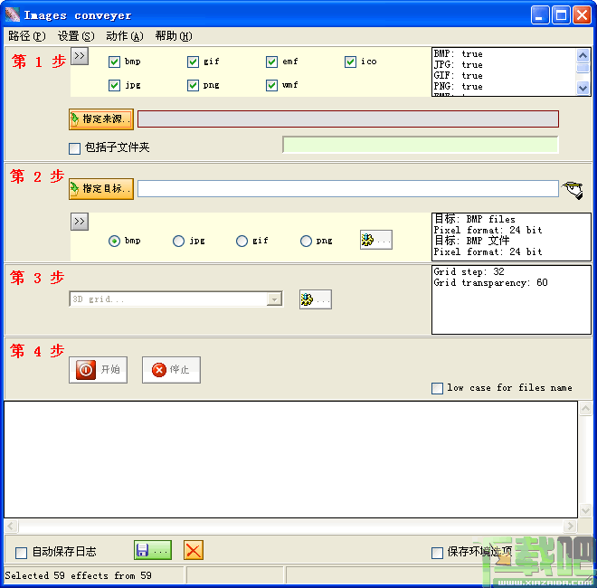Click the 'JPG: true' list row
Viewport: 597px width, 588px height.
459,65
